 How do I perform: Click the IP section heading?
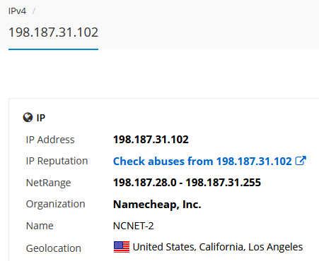pyautogui.click(x=41, y=118)
